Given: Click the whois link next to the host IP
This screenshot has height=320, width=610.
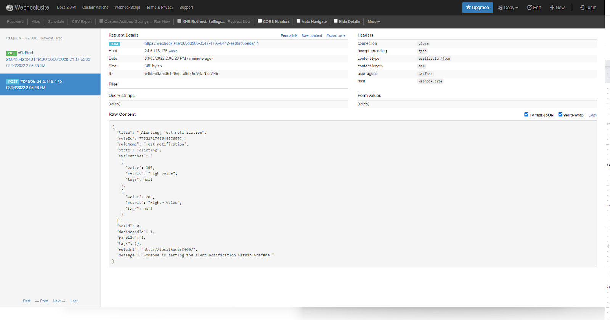Looking at the screenshot, I should (x=173, y=51).
